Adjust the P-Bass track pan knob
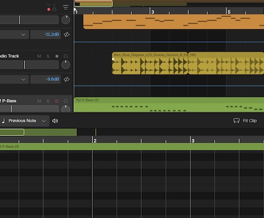This screenshot has width=264, height=218. 65,109
